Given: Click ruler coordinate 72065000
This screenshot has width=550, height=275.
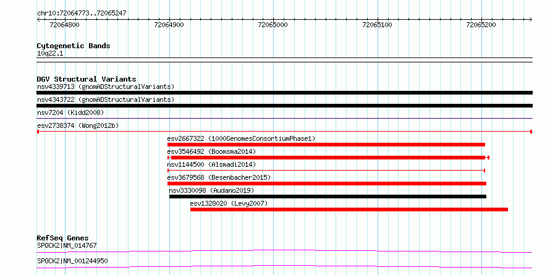Looking at the screenshot, I should tap(273, 25).
